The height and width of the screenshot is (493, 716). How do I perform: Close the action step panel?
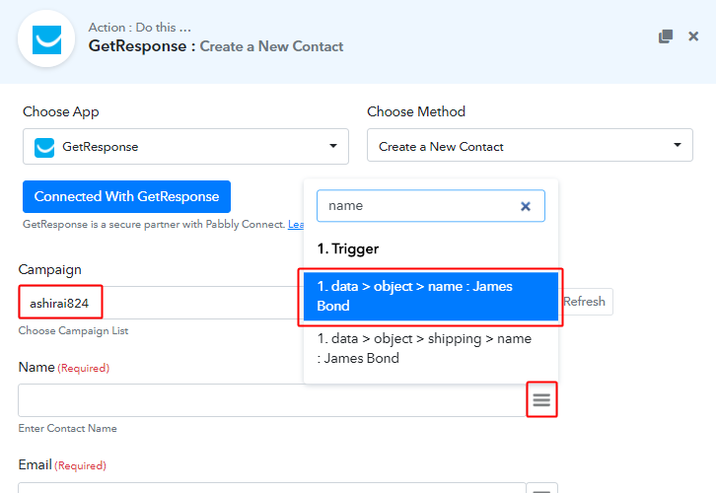[693, 36]
